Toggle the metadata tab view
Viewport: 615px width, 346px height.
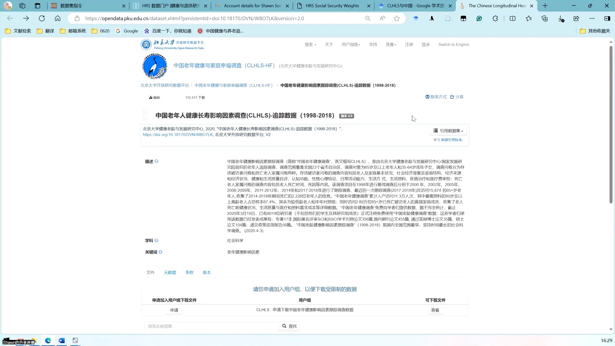[x=170, y=272]
